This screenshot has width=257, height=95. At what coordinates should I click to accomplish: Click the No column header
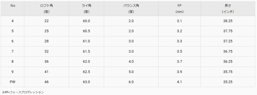(13, 9)
